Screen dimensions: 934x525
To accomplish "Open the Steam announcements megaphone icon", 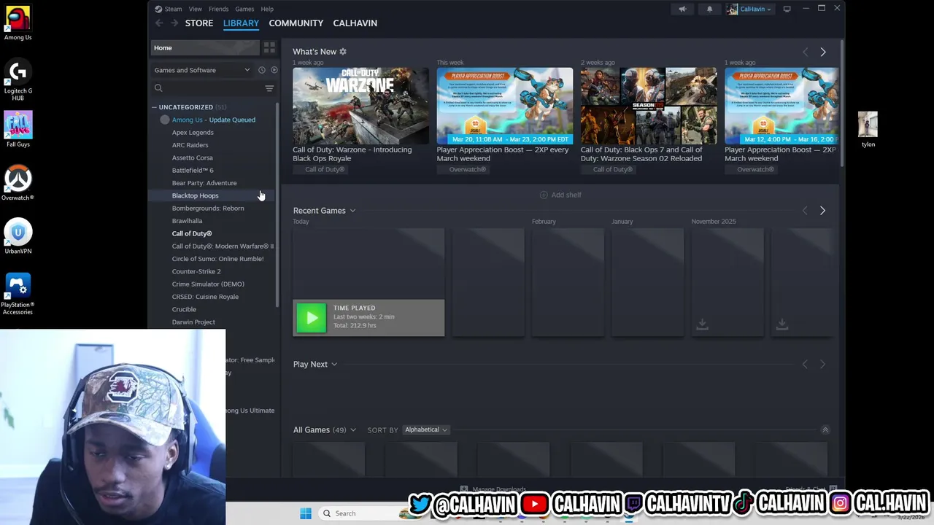I will tap(682, 9).
